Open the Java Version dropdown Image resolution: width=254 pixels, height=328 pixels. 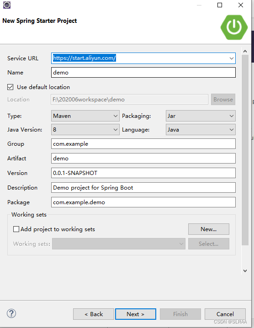[x=85, y=129]
